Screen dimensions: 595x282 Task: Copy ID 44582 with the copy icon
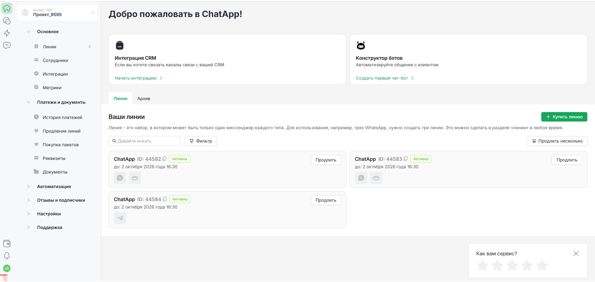click(164, 159)
